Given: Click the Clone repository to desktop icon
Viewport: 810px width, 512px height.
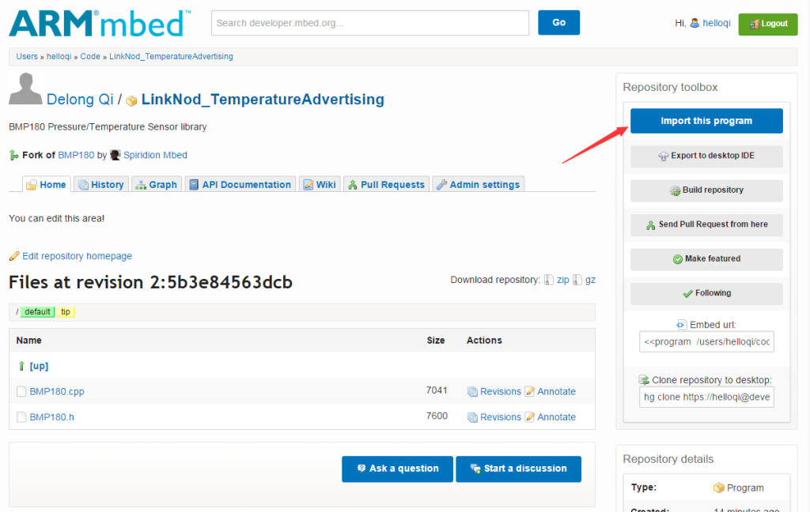Looking at the screenshot, I should tap(644, 380).
